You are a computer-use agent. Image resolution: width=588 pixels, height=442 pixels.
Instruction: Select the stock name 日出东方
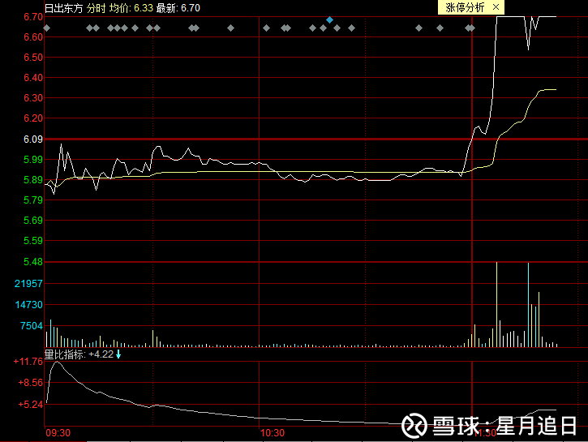pos(63,8)
